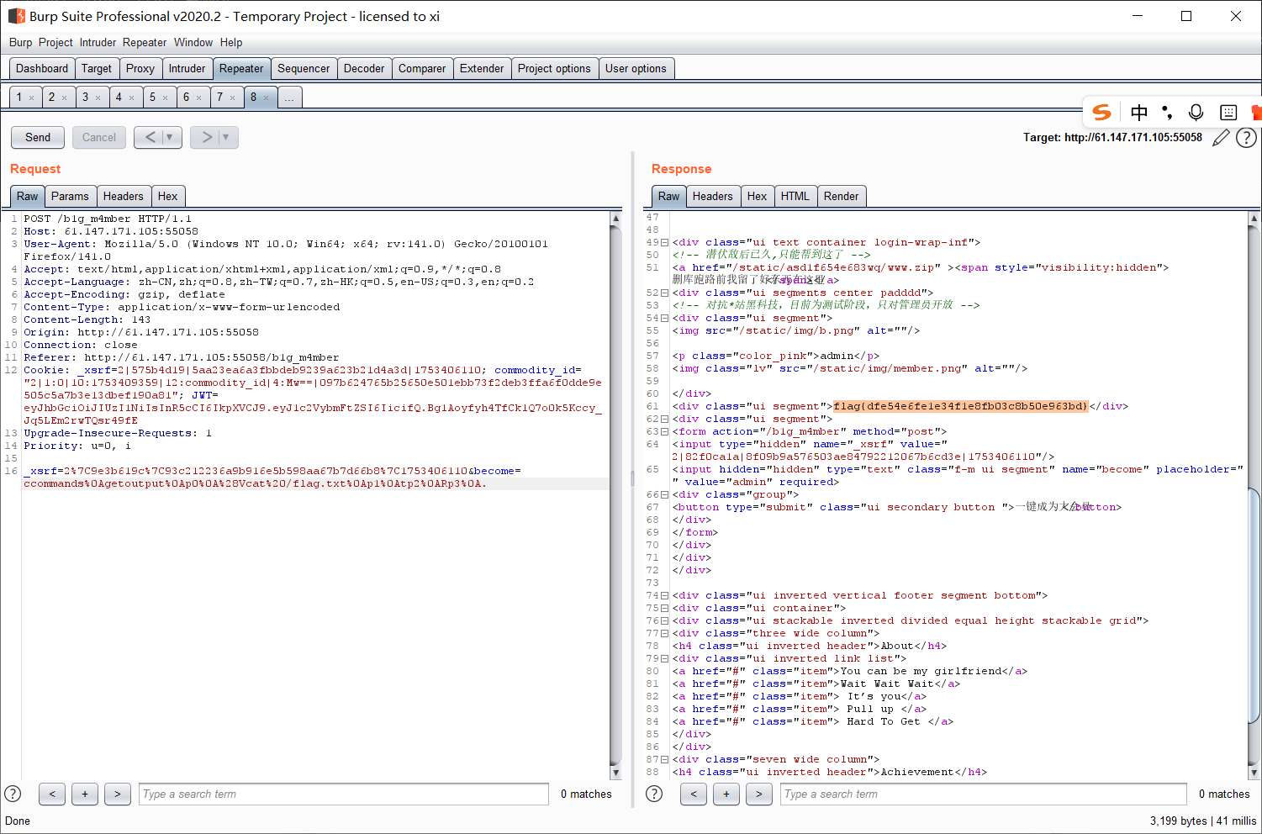Open the Window menu
The height and width of the screenshot is (834, 1262).
(x=193, y=42)
